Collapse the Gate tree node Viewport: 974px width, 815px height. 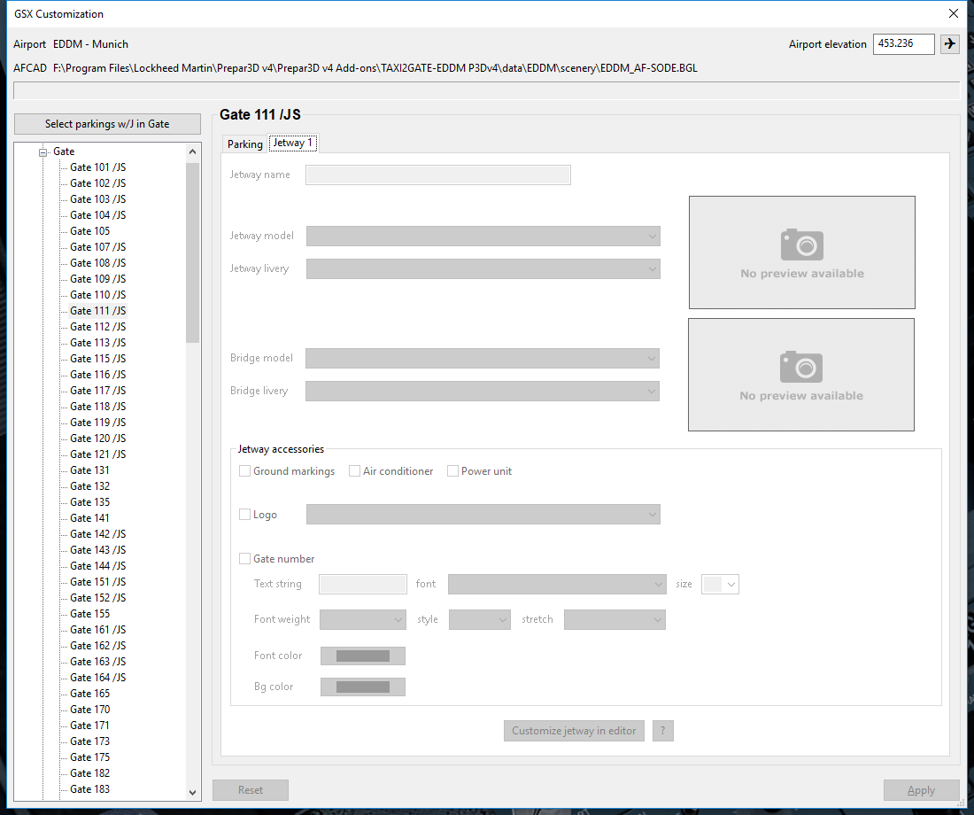[x=42, y=151]
